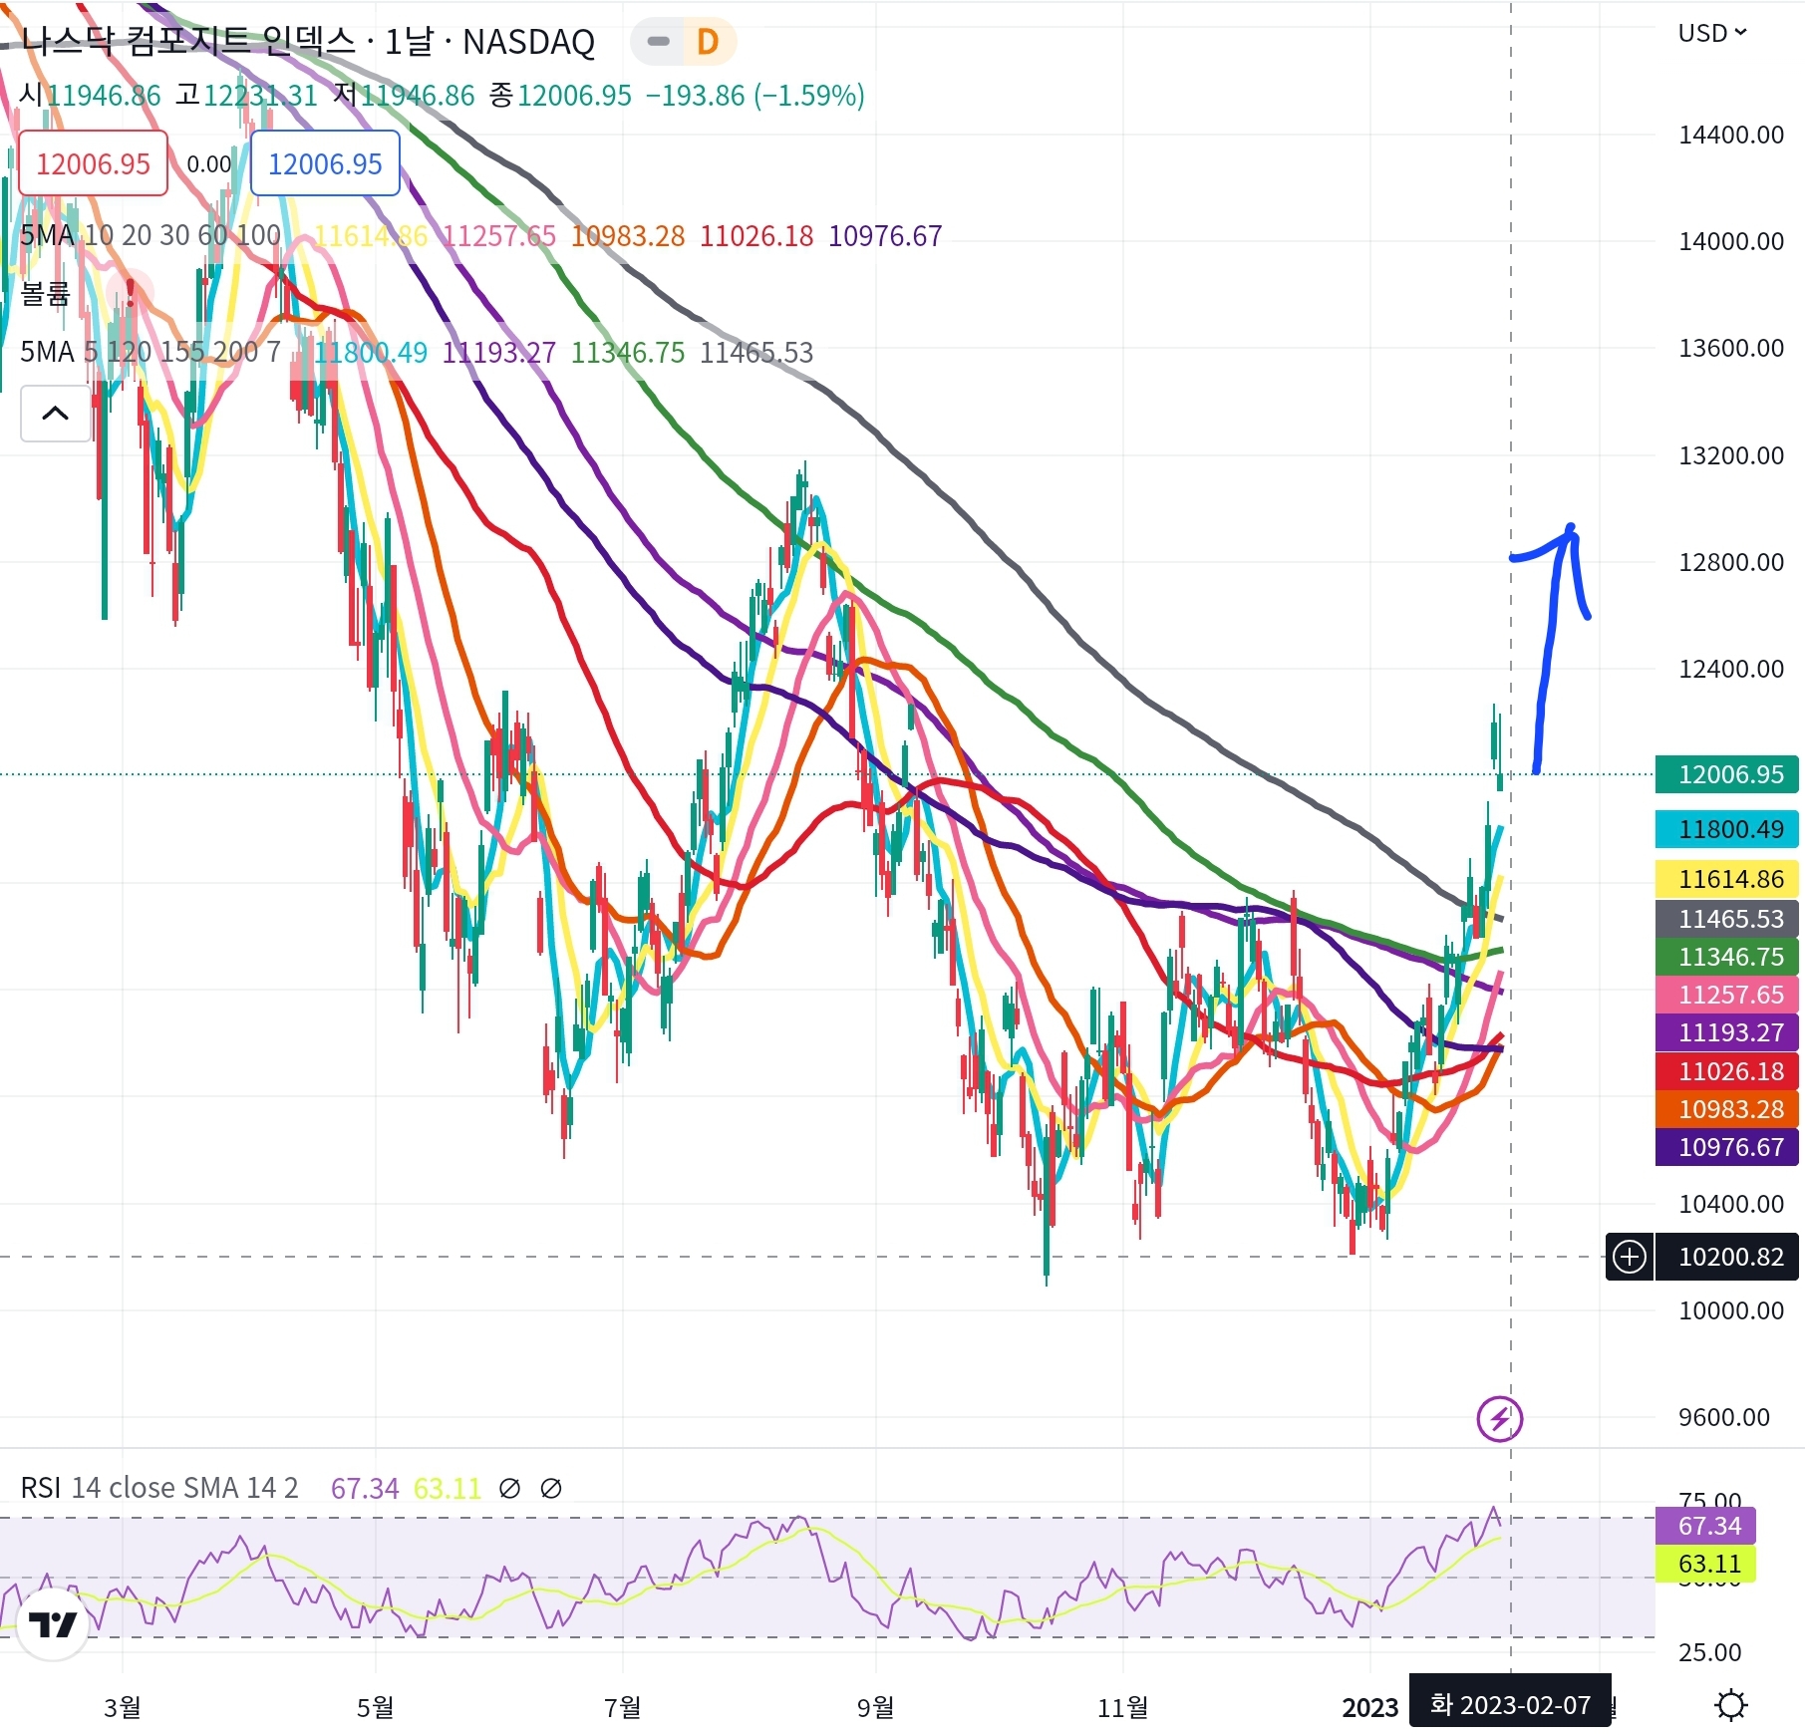Select the RSI 14 close SMA 14 2 legend
Viewport: 1805px width, 1735px height.
159,1488
